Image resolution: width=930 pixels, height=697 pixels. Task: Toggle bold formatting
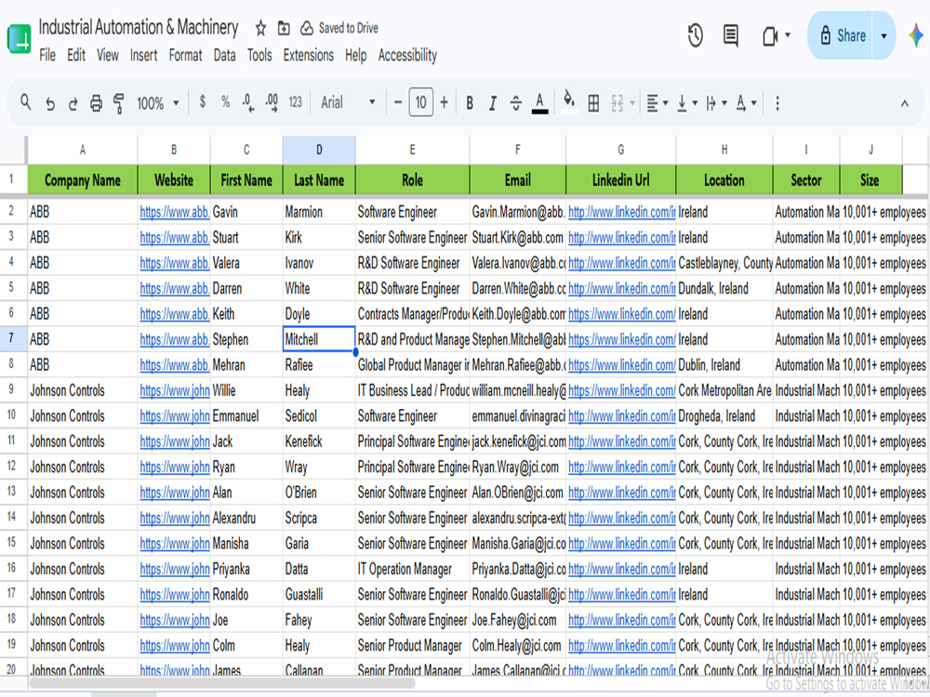click(469, 103)
